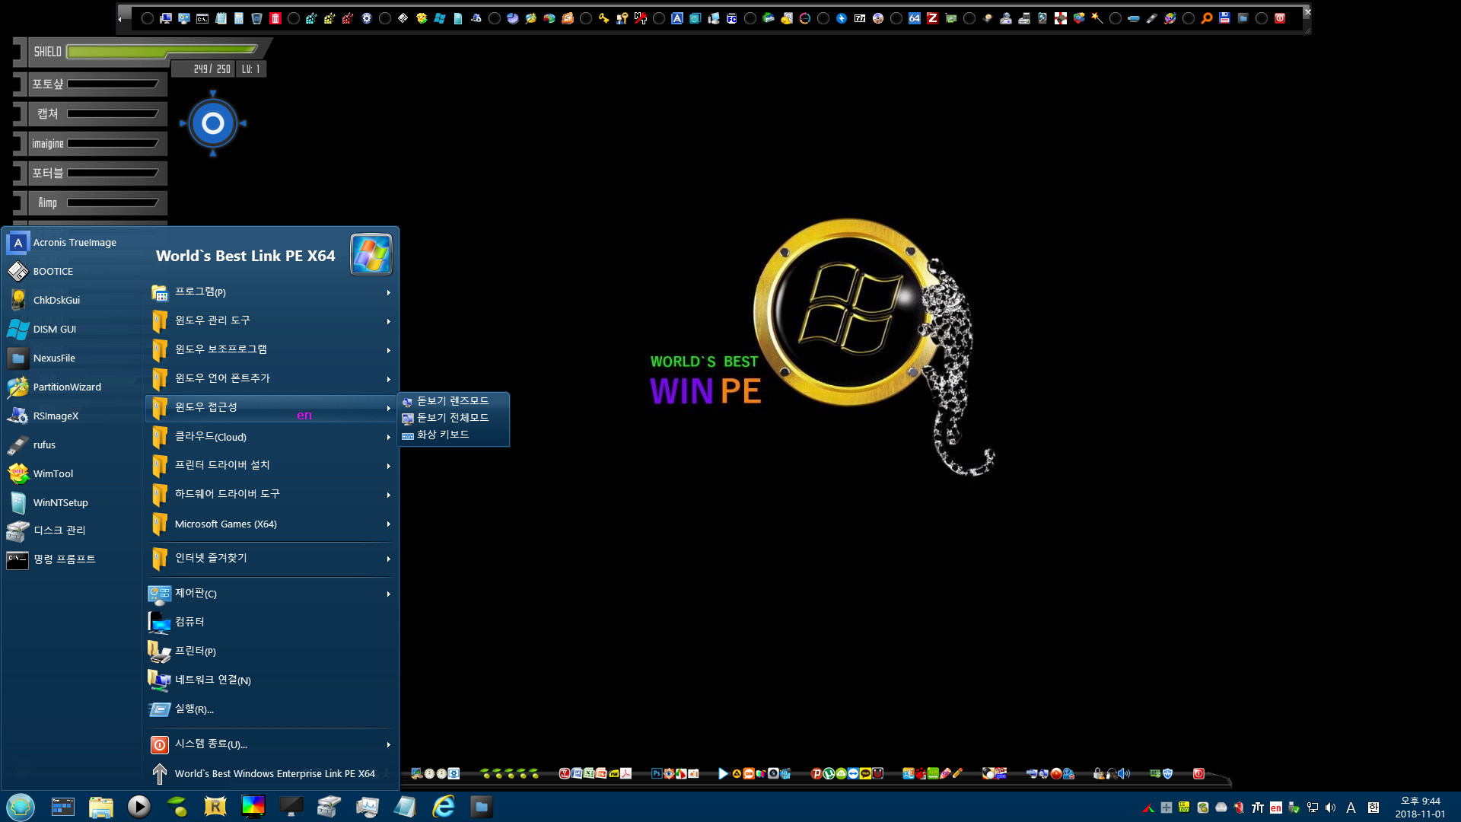The image size is (1461, 822).
Task: Launch NexusFile file manager
Action: (72, 358)
